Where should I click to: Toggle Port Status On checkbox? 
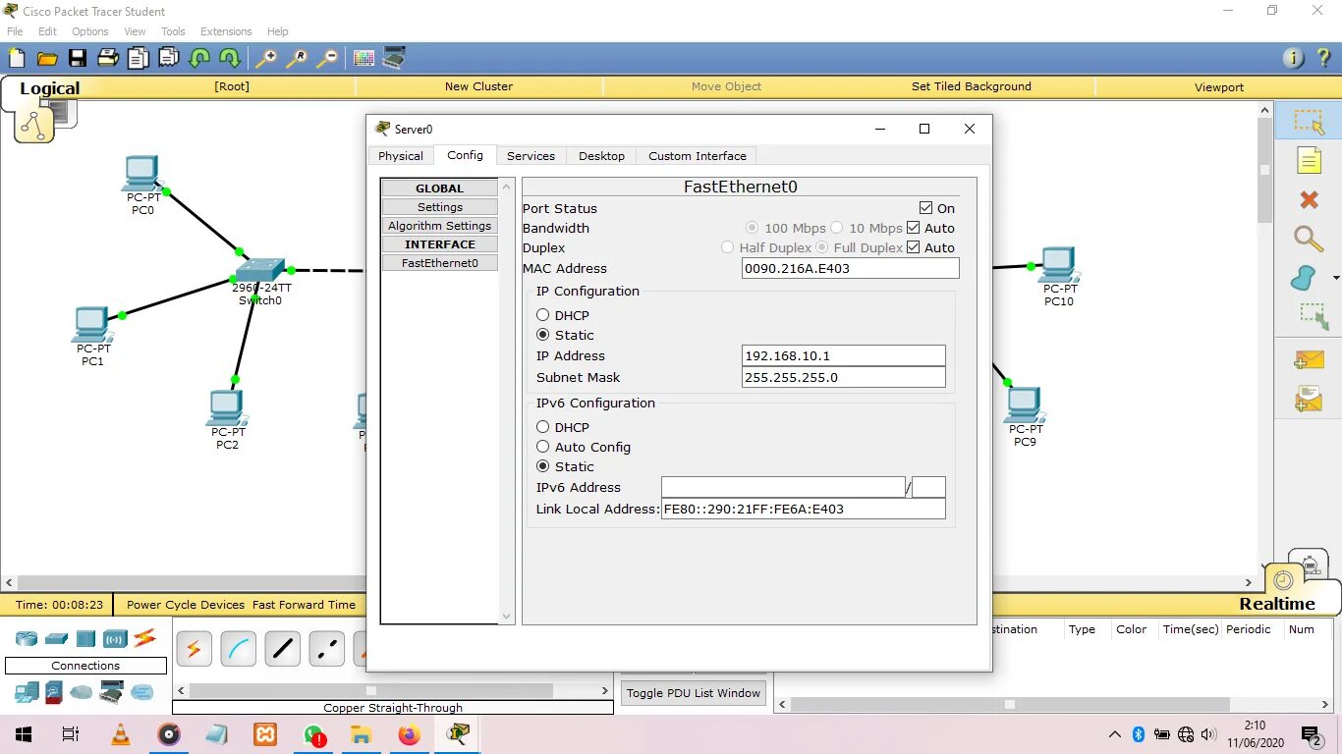coord(925,208)
